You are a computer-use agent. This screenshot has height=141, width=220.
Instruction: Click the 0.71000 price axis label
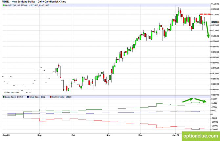215,30
